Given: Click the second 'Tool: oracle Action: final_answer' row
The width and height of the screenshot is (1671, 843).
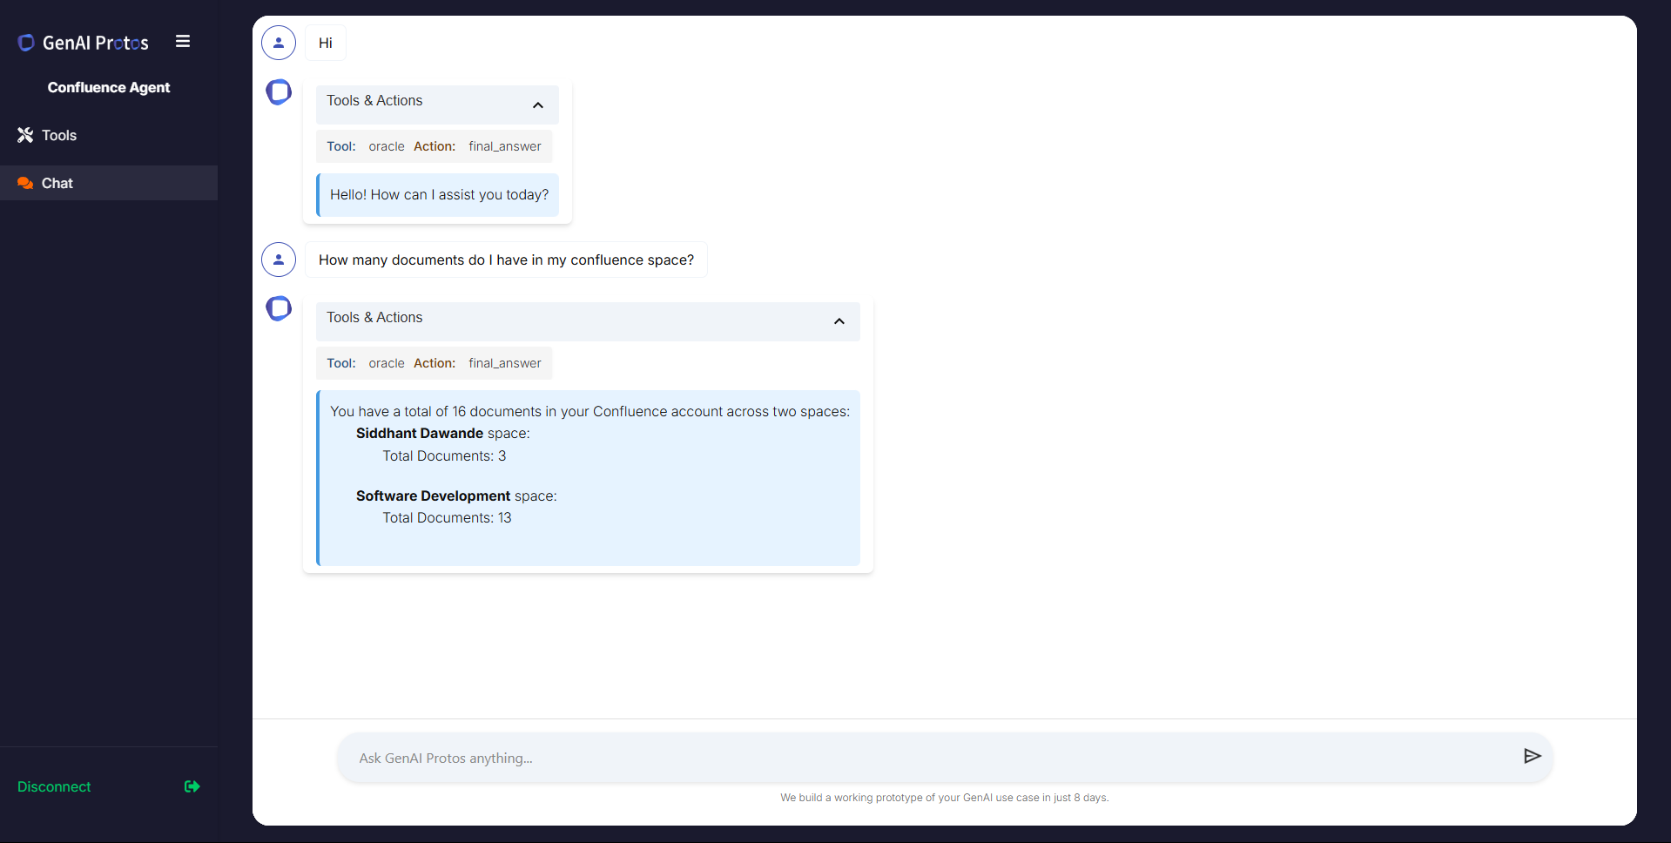Looking at the screenshot, I should [434, 363].
